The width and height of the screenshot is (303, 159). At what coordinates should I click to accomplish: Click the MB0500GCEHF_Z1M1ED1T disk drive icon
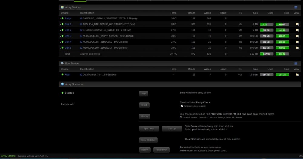[x=81, y=48]
